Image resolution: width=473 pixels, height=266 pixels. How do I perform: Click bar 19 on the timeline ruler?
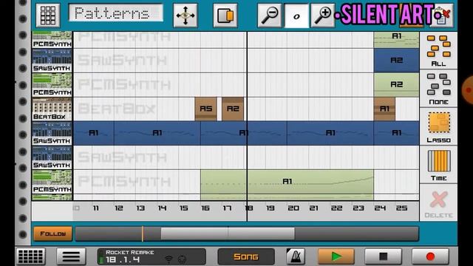point(270,208)
